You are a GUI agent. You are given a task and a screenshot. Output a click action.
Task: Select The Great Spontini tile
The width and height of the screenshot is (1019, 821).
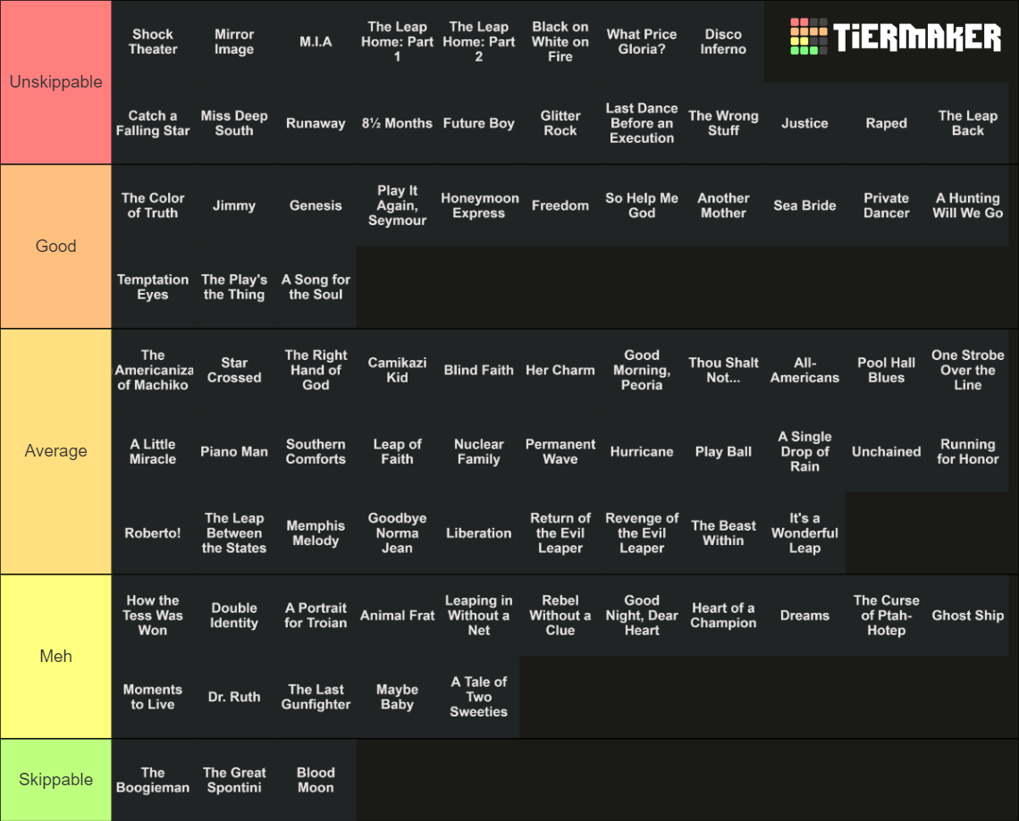[234, 780]
